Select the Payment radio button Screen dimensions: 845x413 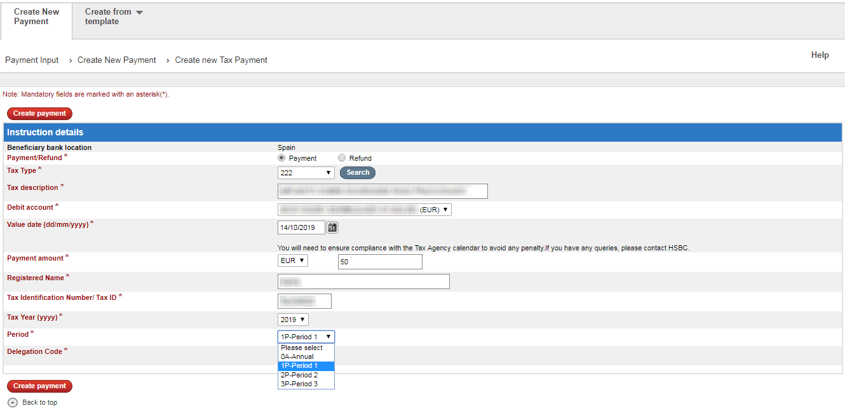coord(281,158)
